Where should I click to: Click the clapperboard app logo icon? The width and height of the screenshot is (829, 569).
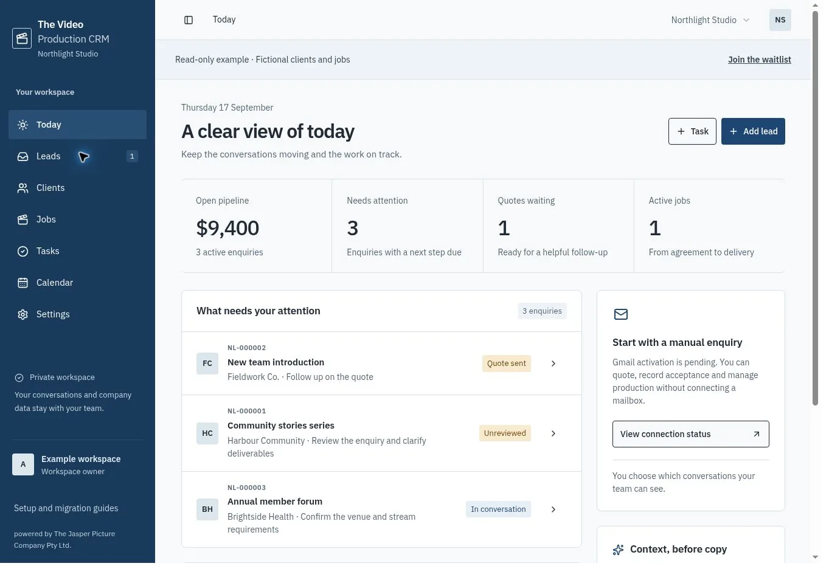tap(22, 38)
